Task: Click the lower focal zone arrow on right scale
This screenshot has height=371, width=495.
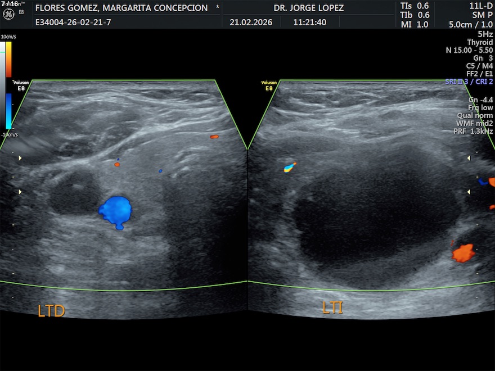Action: (469, 192)
